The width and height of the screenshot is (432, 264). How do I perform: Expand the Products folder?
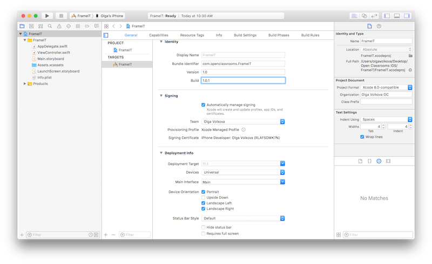(25, 84)
